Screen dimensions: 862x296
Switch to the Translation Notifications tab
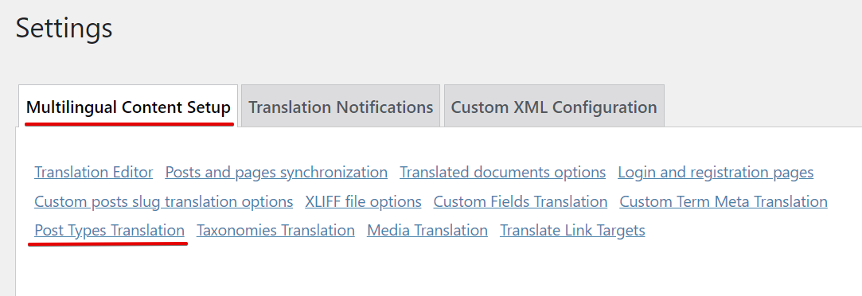pos(341,106)
